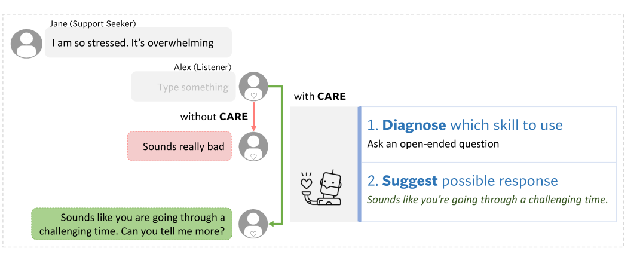Screen dimensions: 643x260
Task: Click listener avatar beside the green response bubble
Action: point(253,224)
